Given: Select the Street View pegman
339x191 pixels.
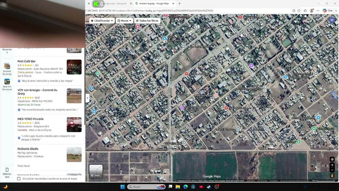Looking at the screenshot, I should (x=332, y=176).
